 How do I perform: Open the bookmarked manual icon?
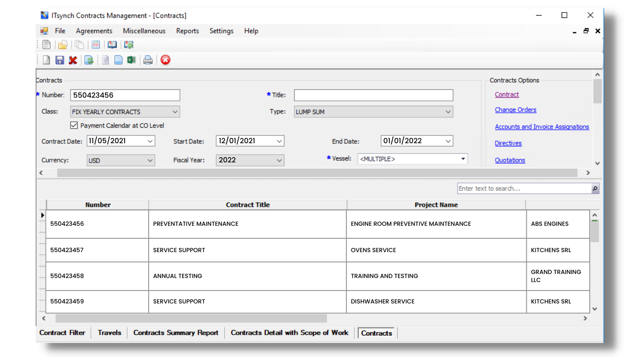click(x=112, y=45)
